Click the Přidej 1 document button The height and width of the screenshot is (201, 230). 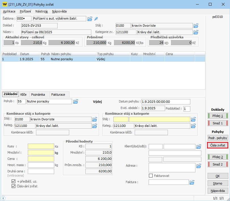click(218, 116)
